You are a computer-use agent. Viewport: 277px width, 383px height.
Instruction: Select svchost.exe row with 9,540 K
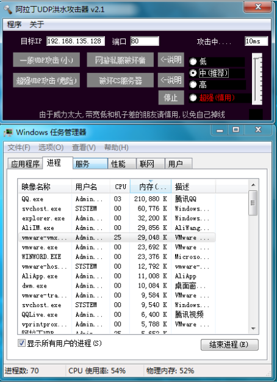click(x=117, y=305)
